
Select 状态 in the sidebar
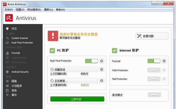pyautogui.click(x=14, y=29)
